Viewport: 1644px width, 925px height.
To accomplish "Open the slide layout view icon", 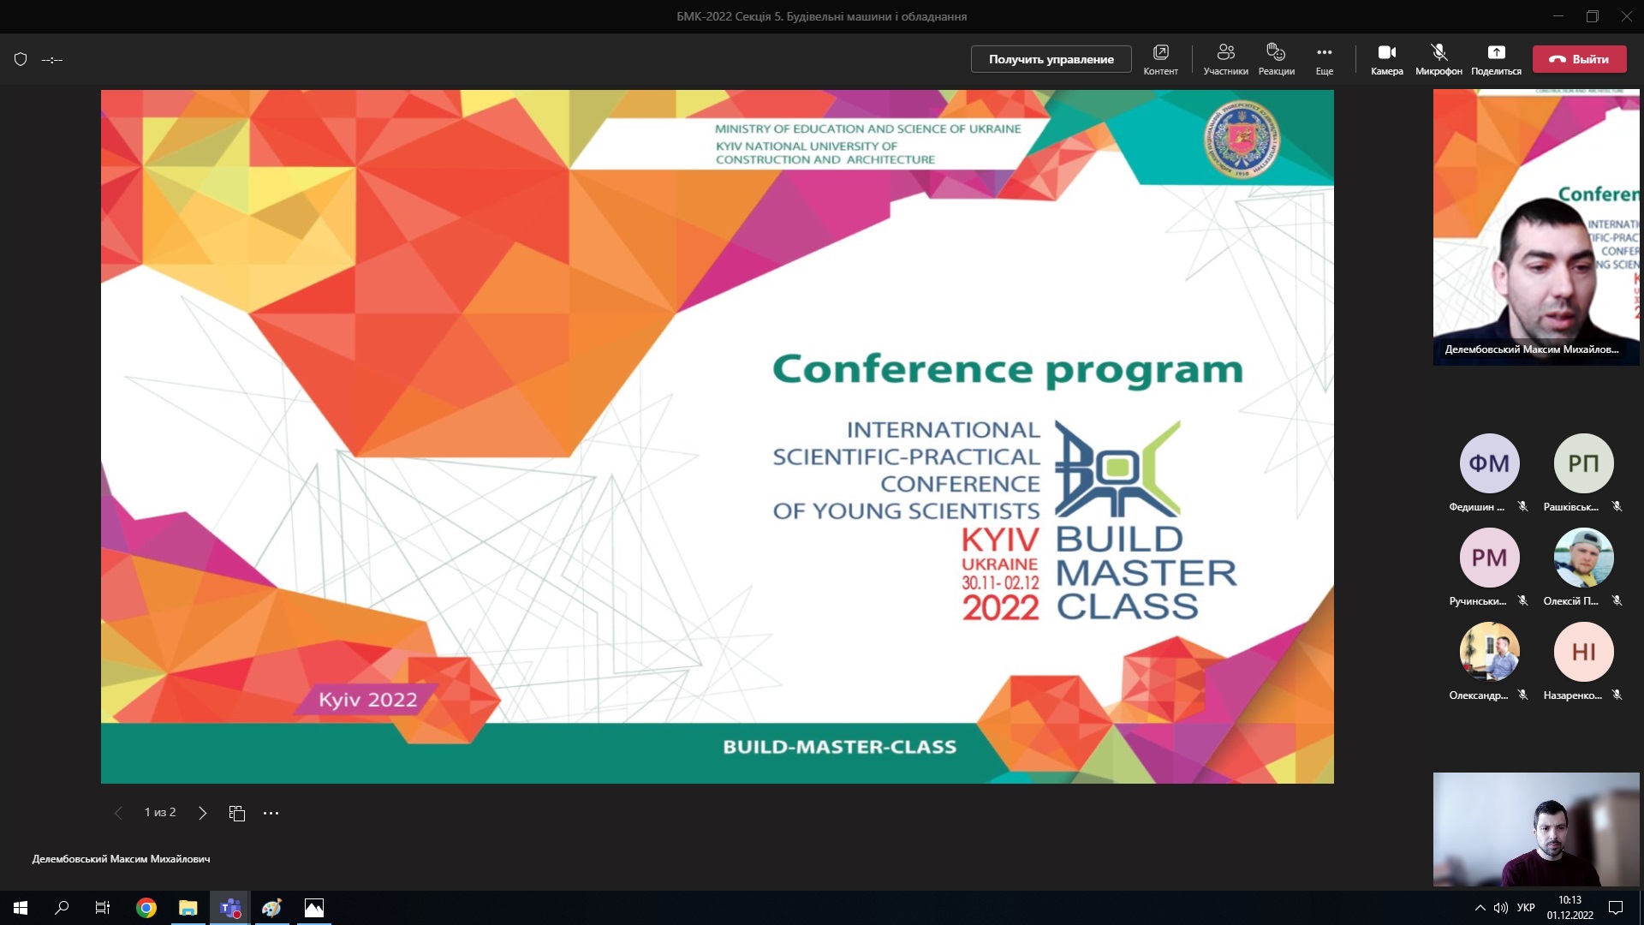I will (237, 813).
